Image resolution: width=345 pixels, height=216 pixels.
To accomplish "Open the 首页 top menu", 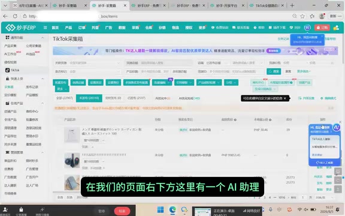I will [x=55, y=28].
